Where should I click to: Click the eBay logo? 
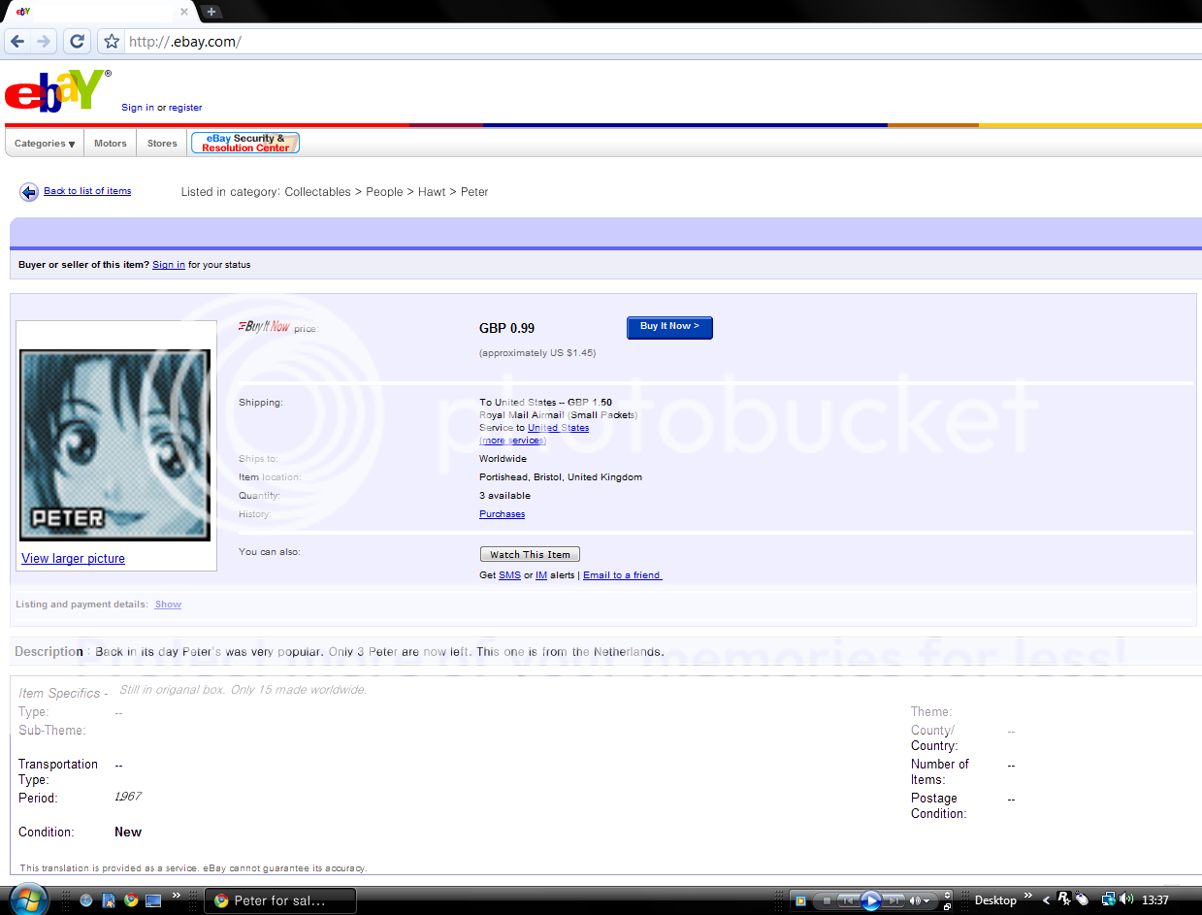[57, 91]
